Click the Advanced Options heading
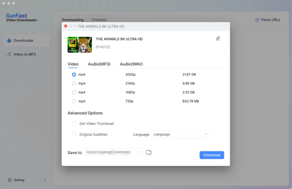292x189 pixels. [x=85, y=113]
